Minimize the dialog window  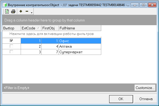pyautogui.click(x=135, y=5)
